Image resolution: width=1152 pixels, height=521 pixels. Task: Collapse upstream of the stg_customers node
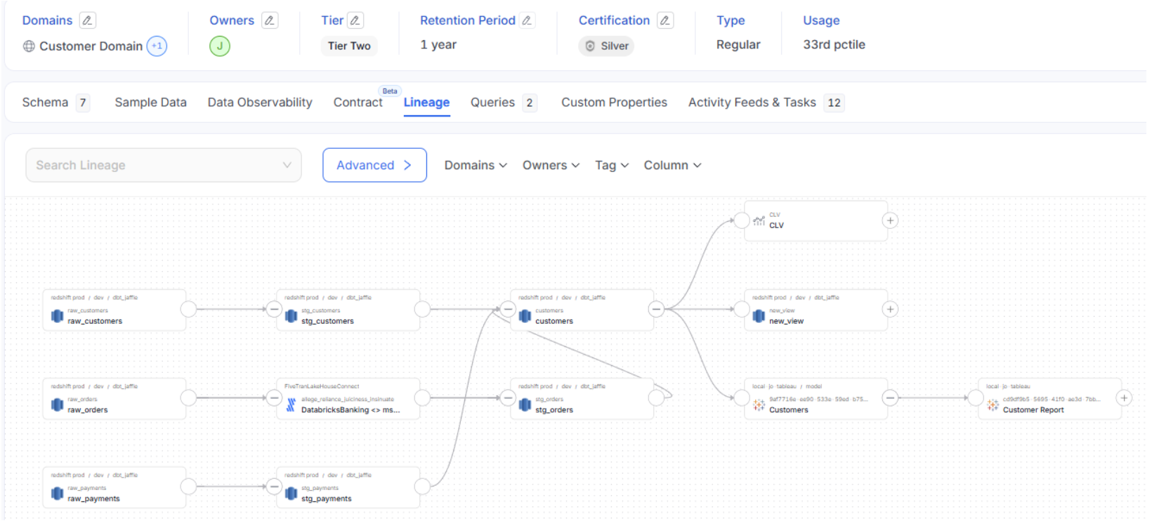275,310
